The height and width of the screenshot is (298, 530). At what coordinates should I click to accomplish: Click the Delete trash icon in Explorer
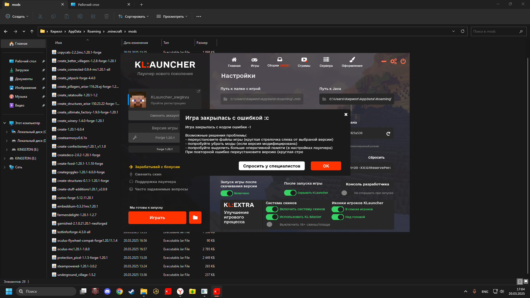point(107,16)
